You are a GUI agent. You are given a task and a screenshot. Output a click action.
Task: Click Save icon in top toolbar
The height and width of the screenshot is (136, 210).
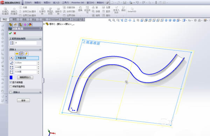[125, 2]
